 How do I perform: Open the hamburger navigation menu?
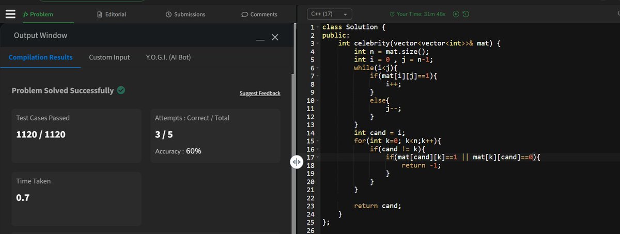[9, 14]
